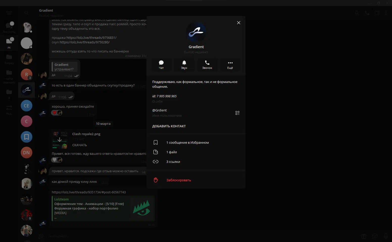Viewport: 392px width, 242px height.
Task: Open the 3 ссылки shared links entry
Action: click(x=173, y=162)
